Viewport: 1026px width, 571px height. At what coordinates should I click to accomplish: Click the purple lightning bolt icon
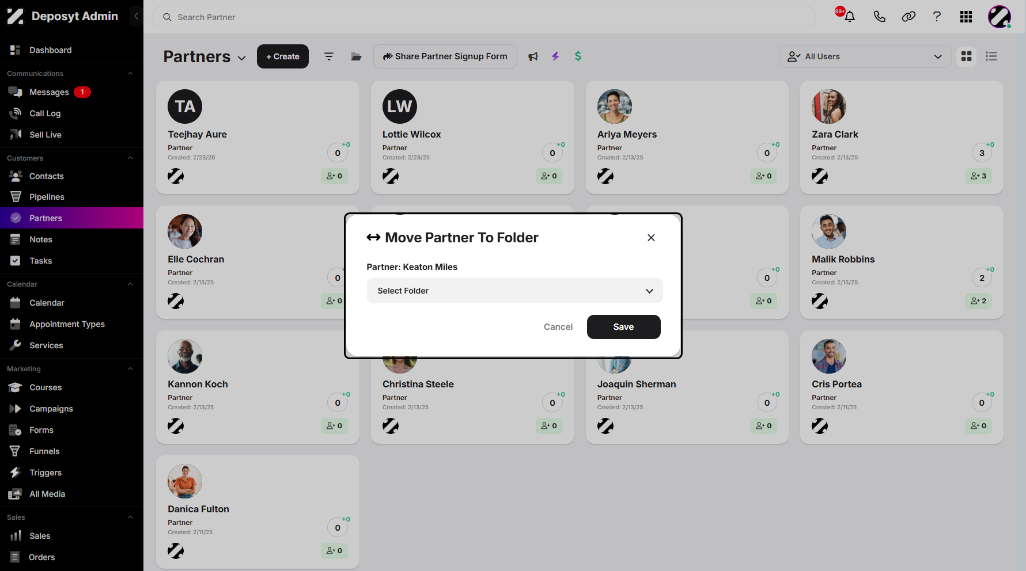[555, 56]
